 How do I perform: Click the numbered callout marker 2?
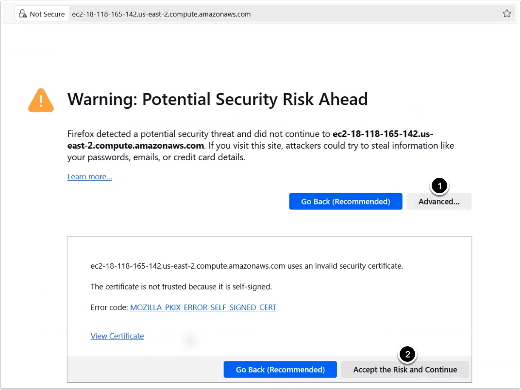[x=407, y=355]
